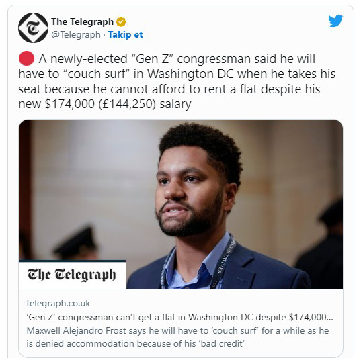Click the man's face in the photo
Viewport: 361px width, 358px height.
tap(190, 191)
